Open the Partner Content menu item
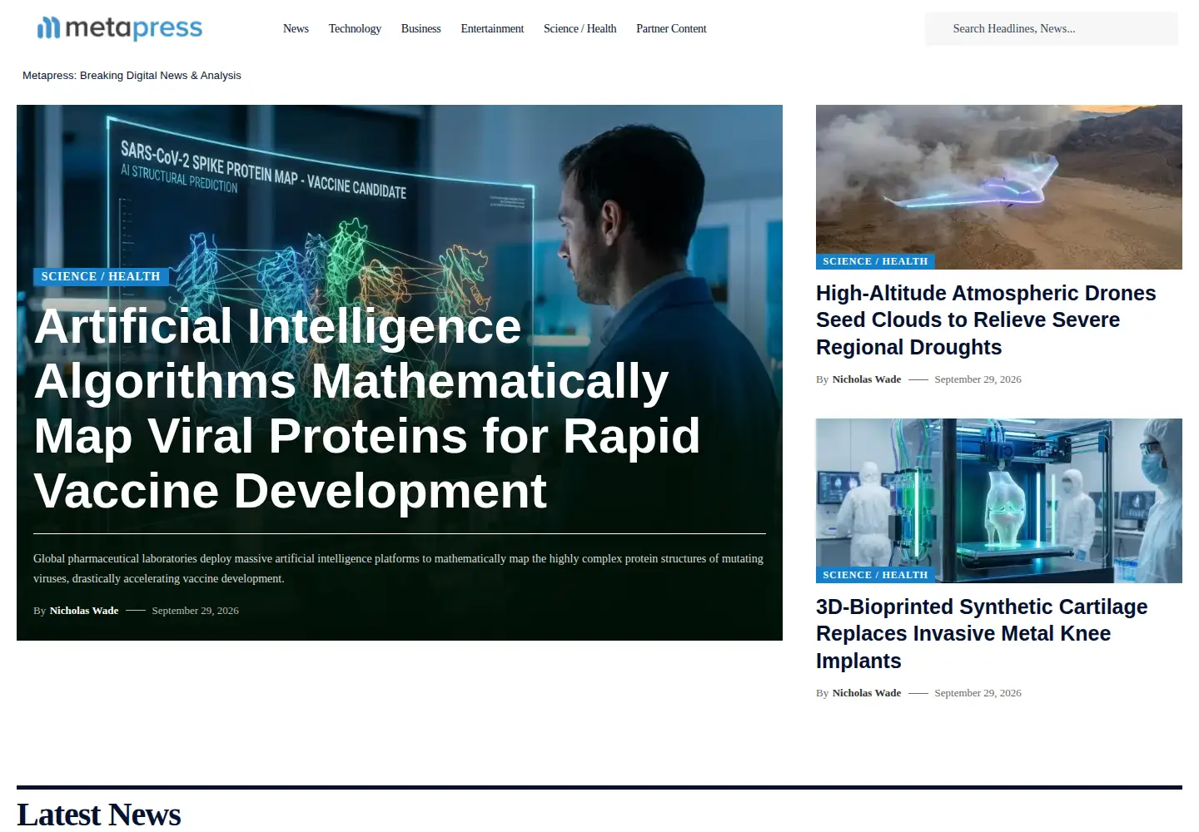 (x=671, y=28)
